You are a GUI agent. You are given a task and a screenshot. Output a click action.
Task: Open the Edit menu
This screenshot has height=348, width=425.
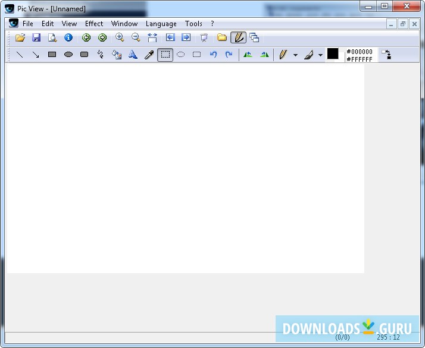click(48, 24)
